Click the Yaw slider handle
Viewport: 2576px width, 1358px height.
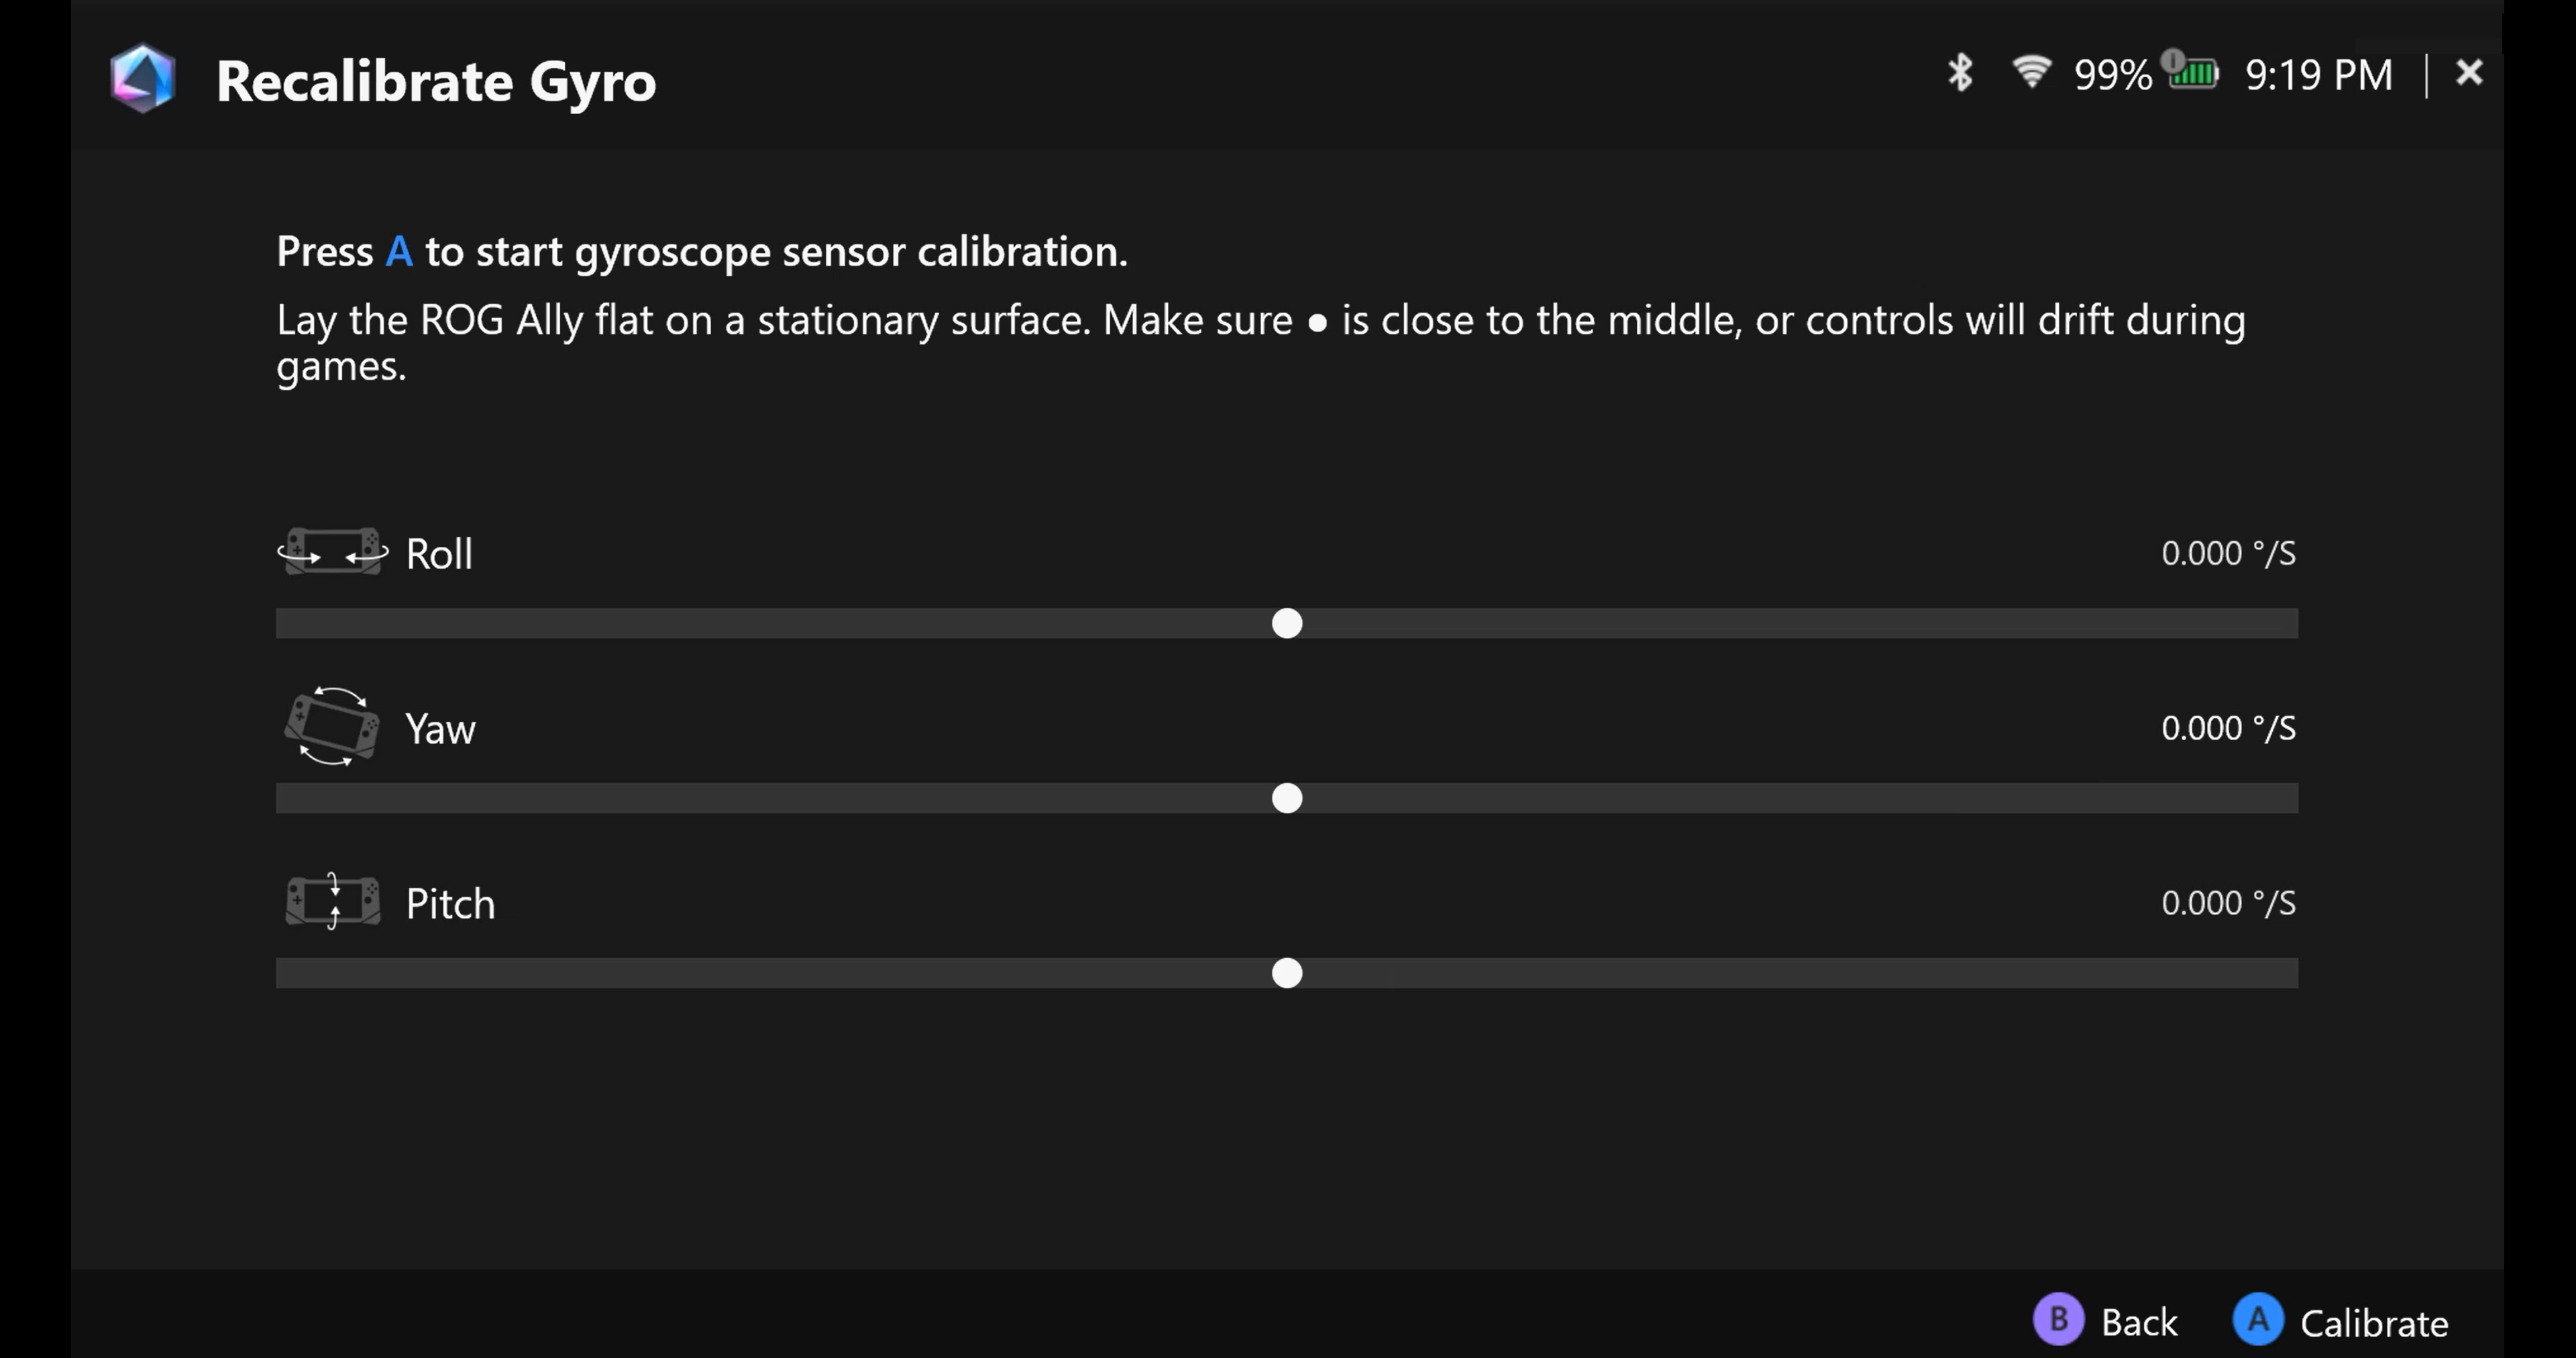coord(1287,798)
